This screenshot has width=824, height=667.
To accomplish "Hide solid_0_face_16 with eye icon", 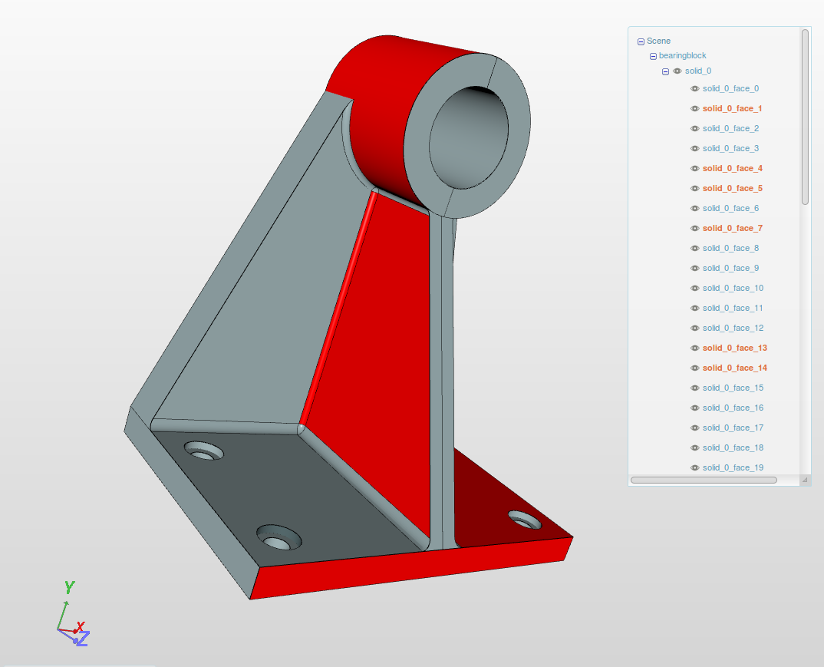I will (695, 408).
